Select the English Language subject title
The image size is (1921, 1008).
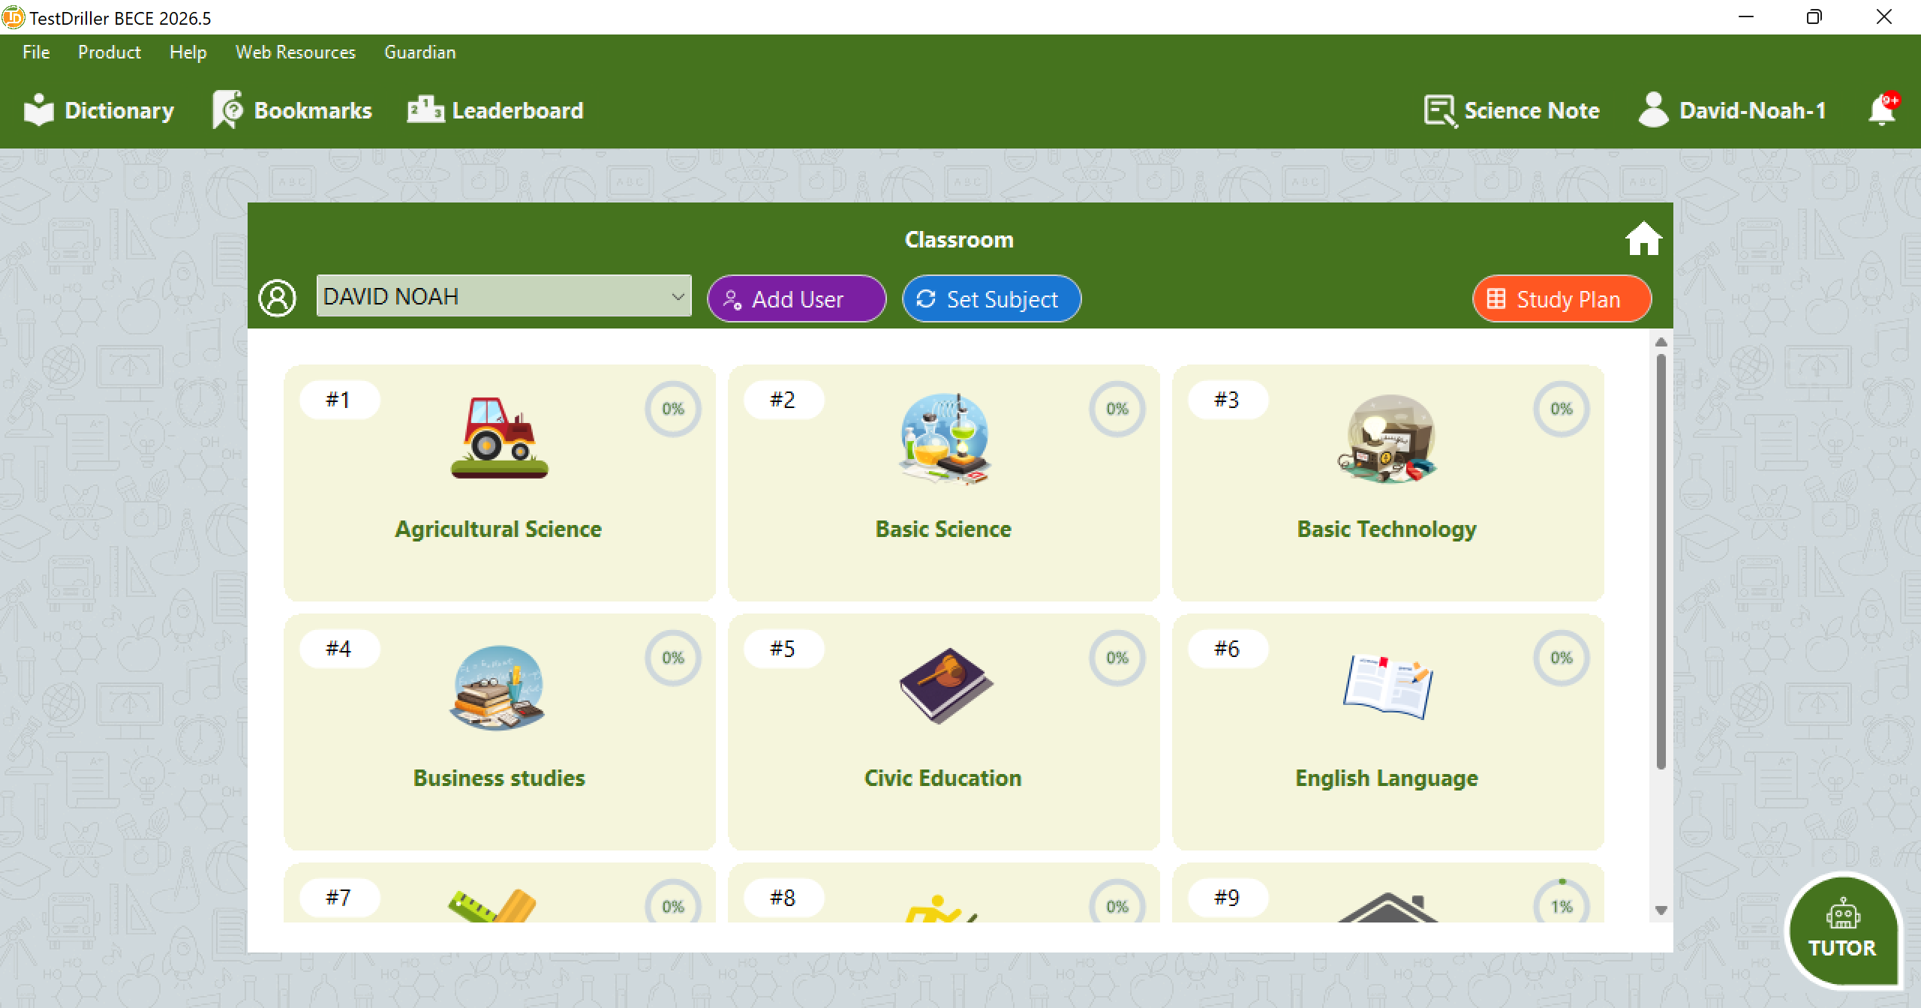point(1387,778)
